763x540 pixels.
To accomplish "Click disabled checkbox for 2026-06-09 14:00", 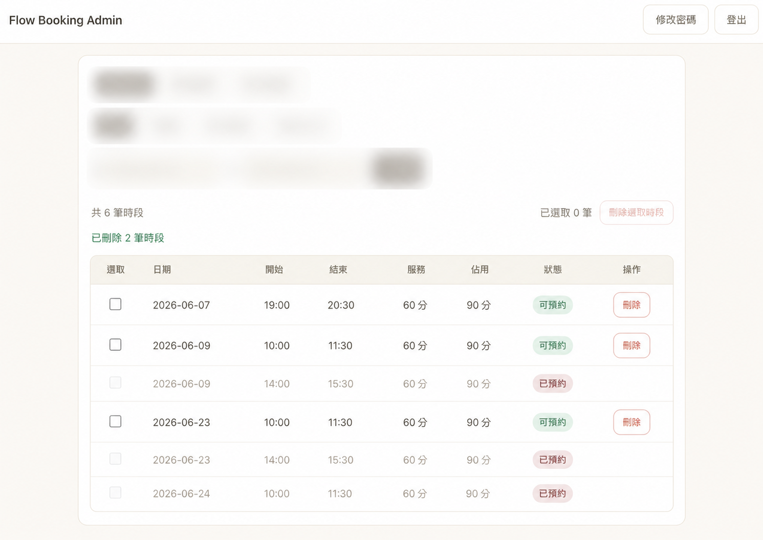I will (x=115, y=382).
